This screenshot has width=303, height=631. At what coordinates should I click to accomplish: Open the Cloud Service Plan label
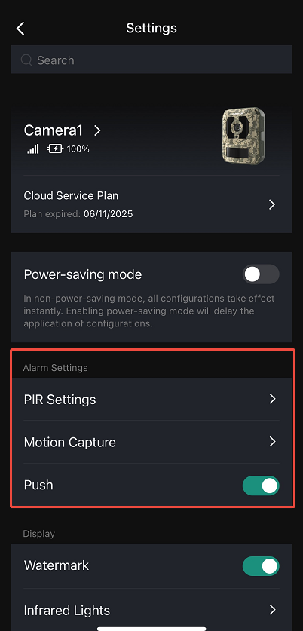click(x=71, y=195)
